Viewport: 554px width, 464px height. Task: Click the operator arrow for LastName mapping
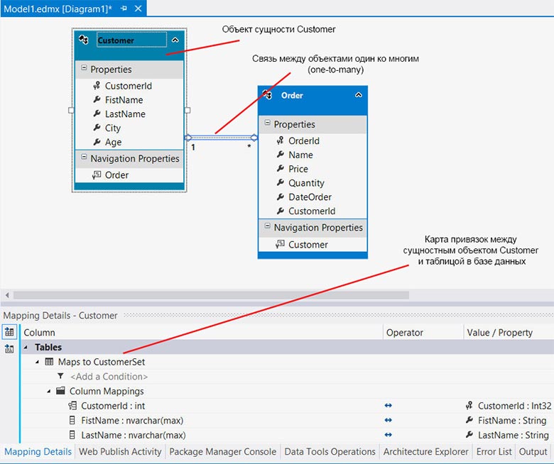coord(388,435)
